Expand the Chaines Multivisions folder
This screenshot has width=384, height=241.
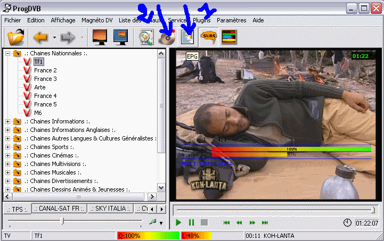tap(7, 164)
